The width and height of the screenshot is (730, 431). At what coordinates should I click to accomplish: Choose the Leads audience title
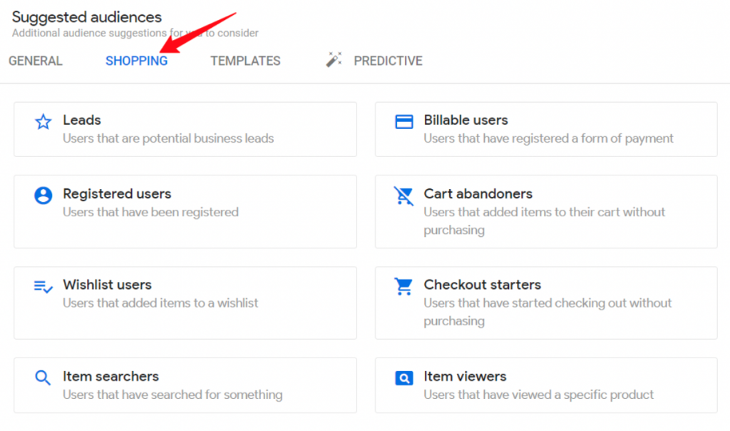82,120
